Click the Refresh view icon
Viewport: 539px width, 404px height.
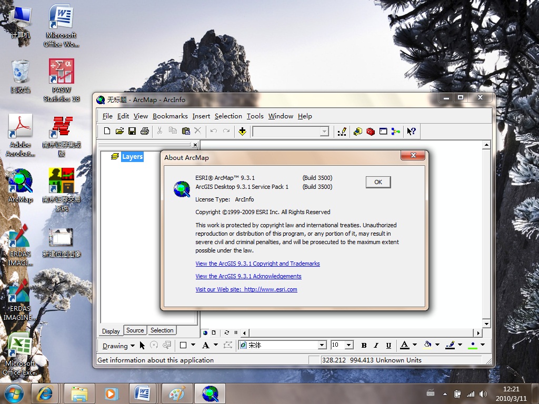click(226, 332)
